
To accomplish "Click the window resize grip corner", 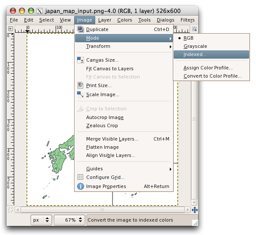I will click(195, 223).
